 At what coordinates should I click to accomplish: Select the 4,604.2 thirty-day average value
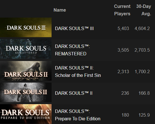(x=142, y=28)
